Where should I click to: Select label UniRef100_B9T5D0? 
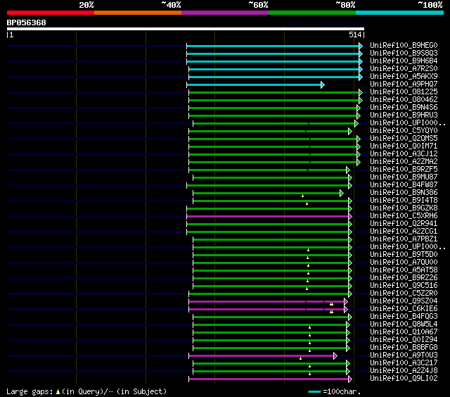point(404,255)
